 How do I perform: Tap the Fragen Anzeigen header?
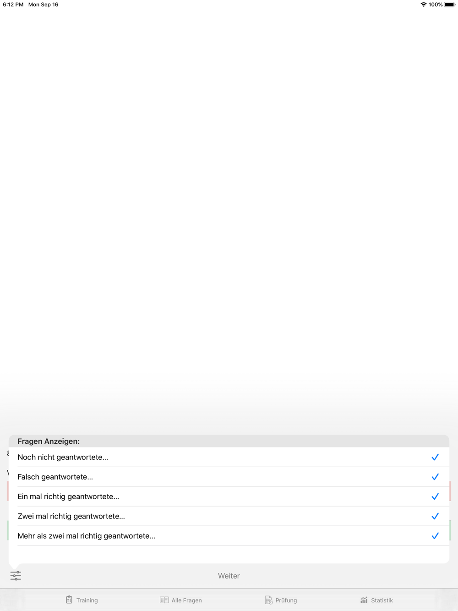coord(49,441)
